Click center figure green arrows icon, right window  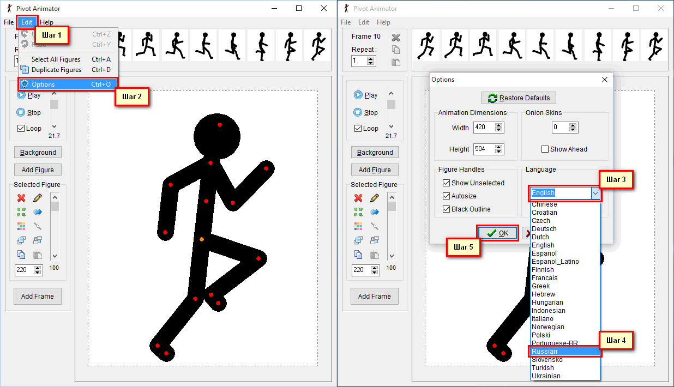[358, 211]
